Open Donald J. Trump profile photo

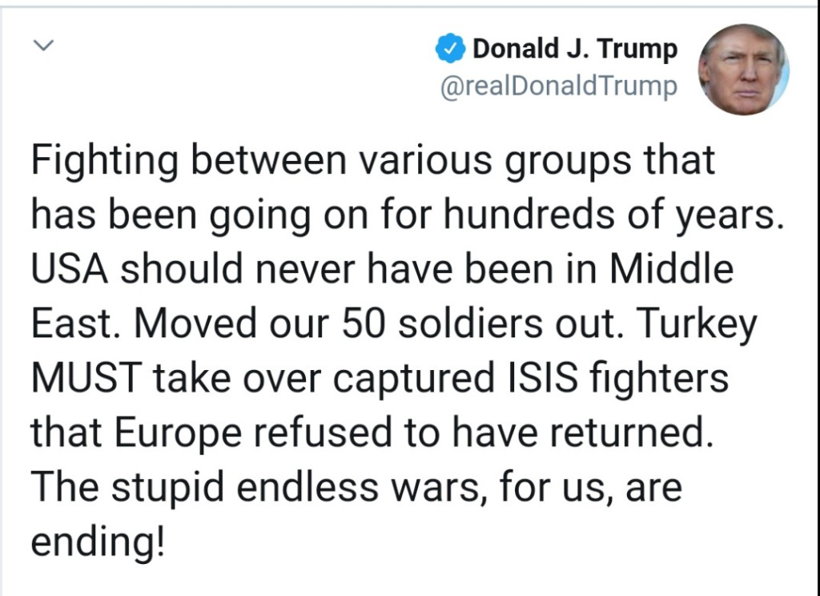click(743, 69)
